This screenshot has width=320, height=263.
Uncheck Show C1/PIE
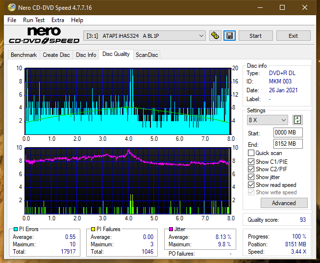(251, 161)
